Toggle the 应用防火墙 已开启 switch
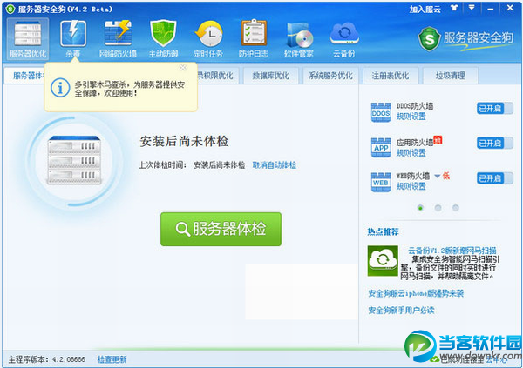The width and height of the screenshot is (523, 368). (494, 144)
